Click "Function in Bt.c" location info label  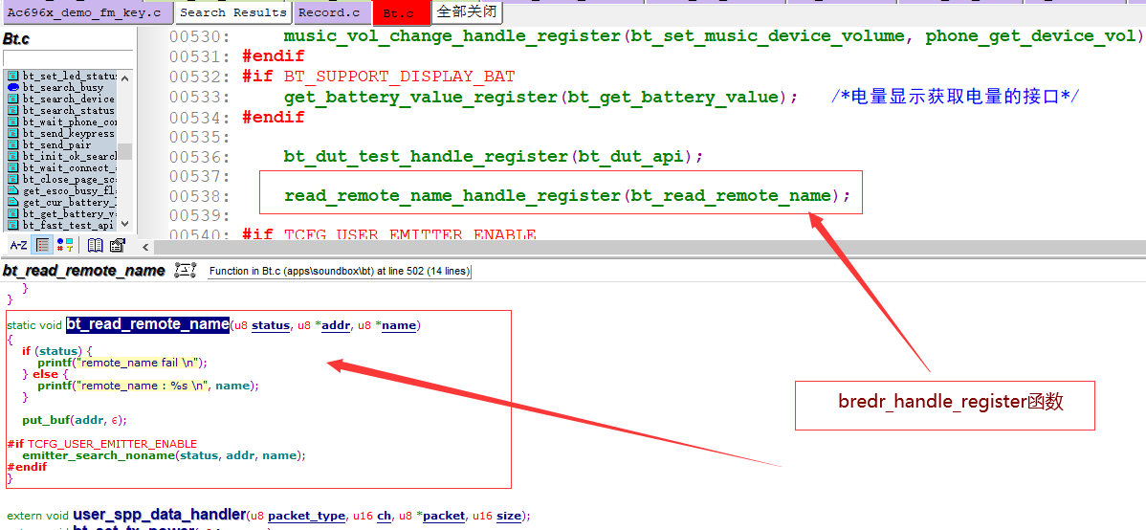[340, 271]
